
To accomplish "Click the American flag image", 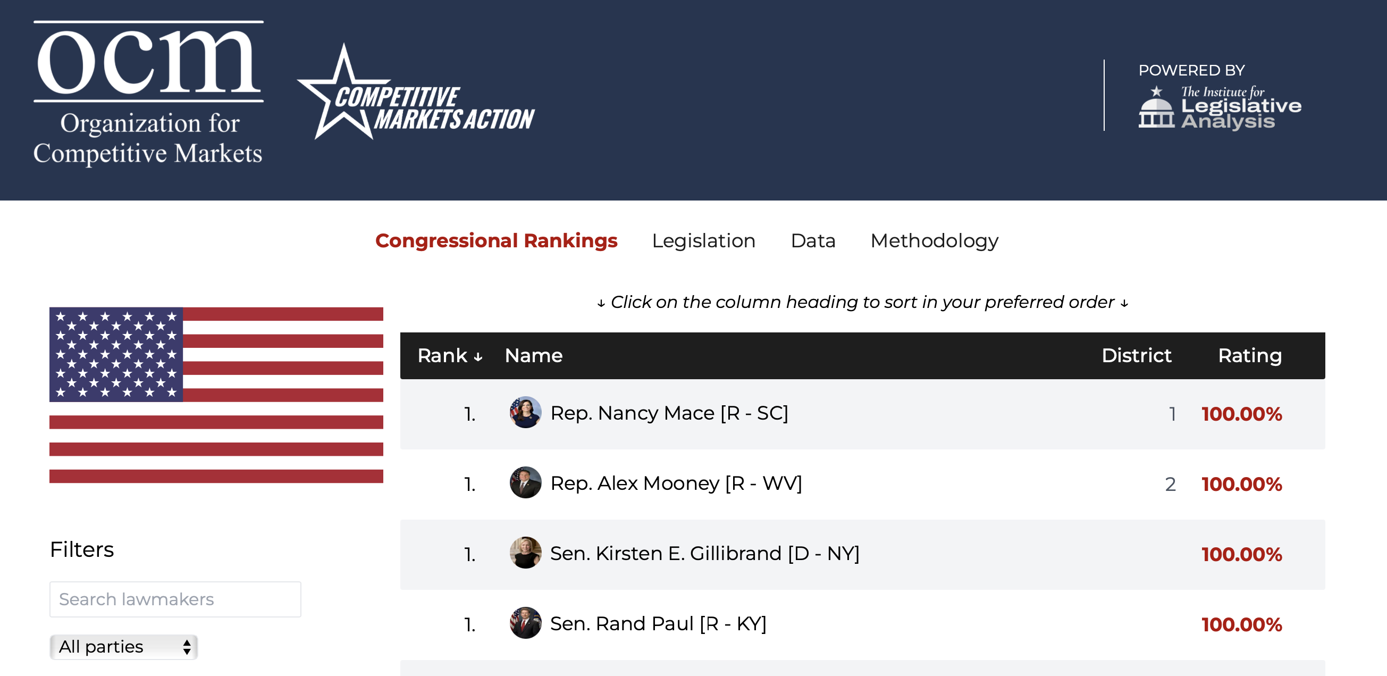I will 216,395.
